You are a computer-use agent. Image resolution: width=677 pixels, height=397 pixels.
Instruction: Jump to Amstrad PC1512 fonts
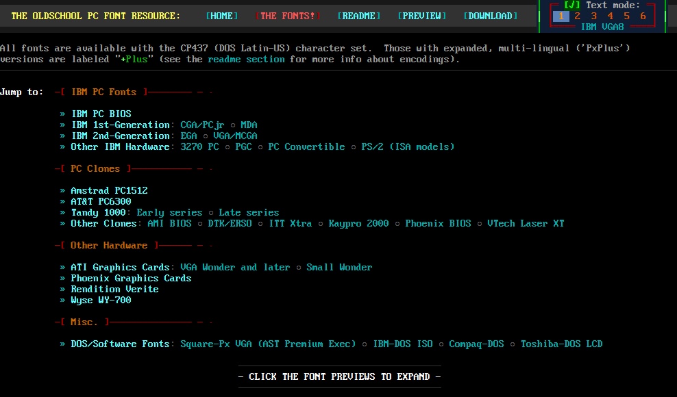[x=109, y=190]
